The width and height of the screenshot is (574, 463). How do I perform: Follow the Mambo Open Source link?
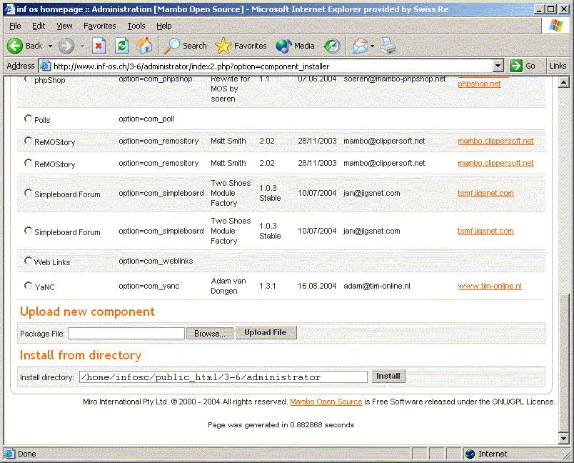(326, 402)
